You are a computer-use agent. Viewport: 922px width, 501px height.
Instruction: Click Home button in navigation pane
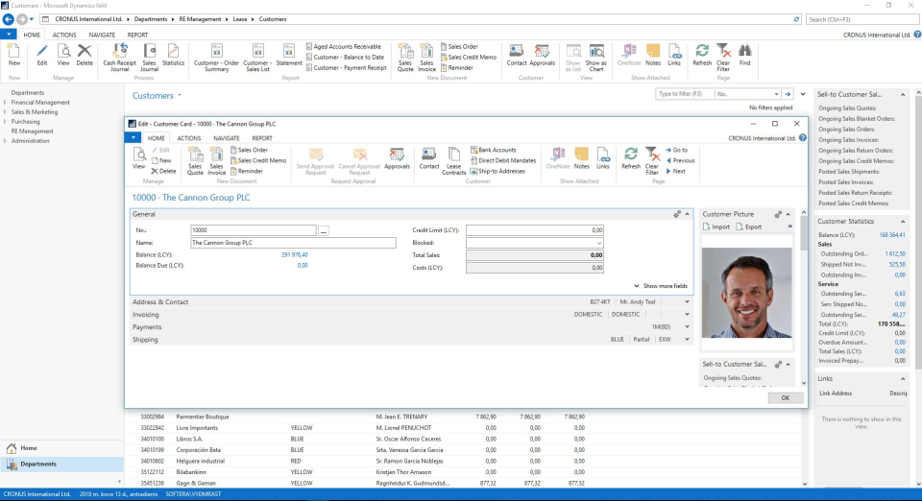tap(61, 448)
